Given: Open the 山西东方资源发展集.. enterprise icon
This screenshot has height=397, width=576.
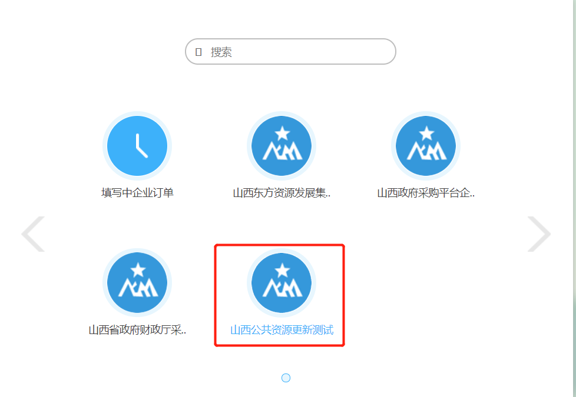Looking at the screenshot, I should (x=282, y=146).
